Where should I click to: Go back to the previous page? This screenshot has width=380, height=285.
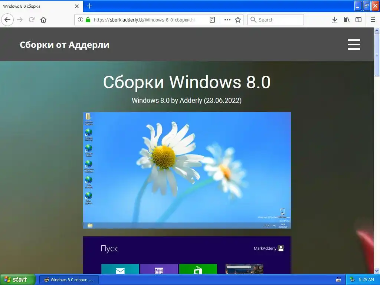(7, 20)
